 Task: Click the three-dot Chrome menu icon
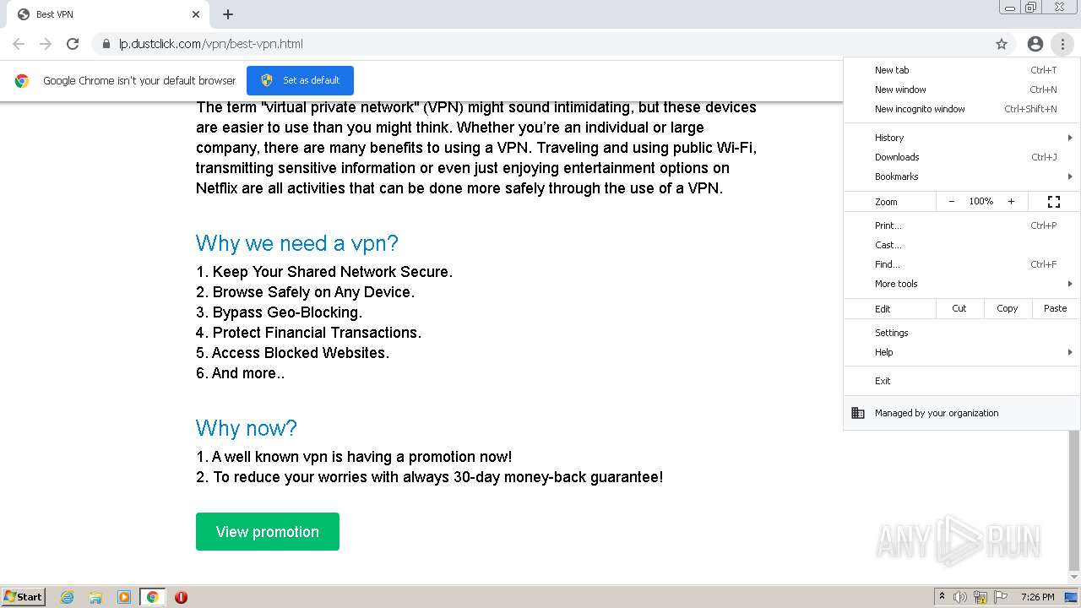[x=1062, y=44]
